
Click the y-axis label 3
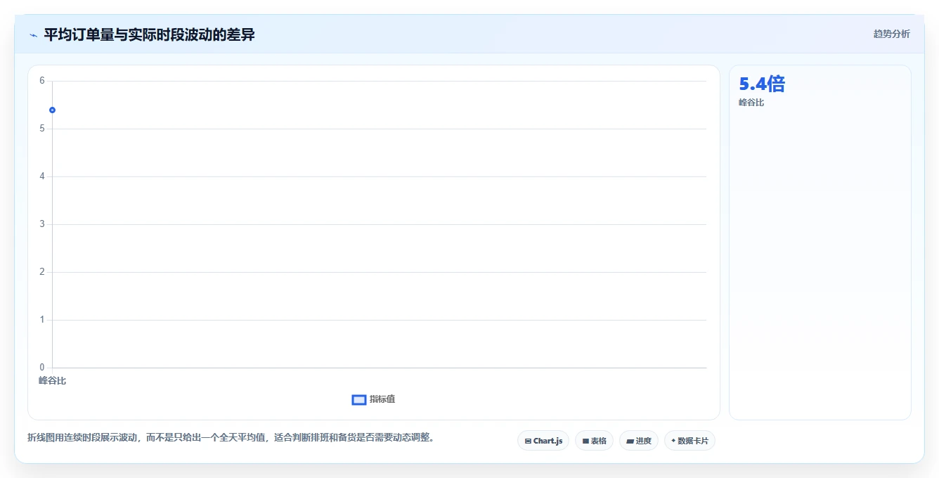(x=42, y=224)
